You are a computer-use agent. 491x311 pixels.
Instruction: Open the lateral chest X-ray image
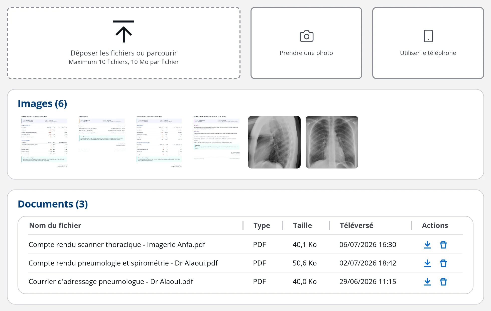click(274, 142)
